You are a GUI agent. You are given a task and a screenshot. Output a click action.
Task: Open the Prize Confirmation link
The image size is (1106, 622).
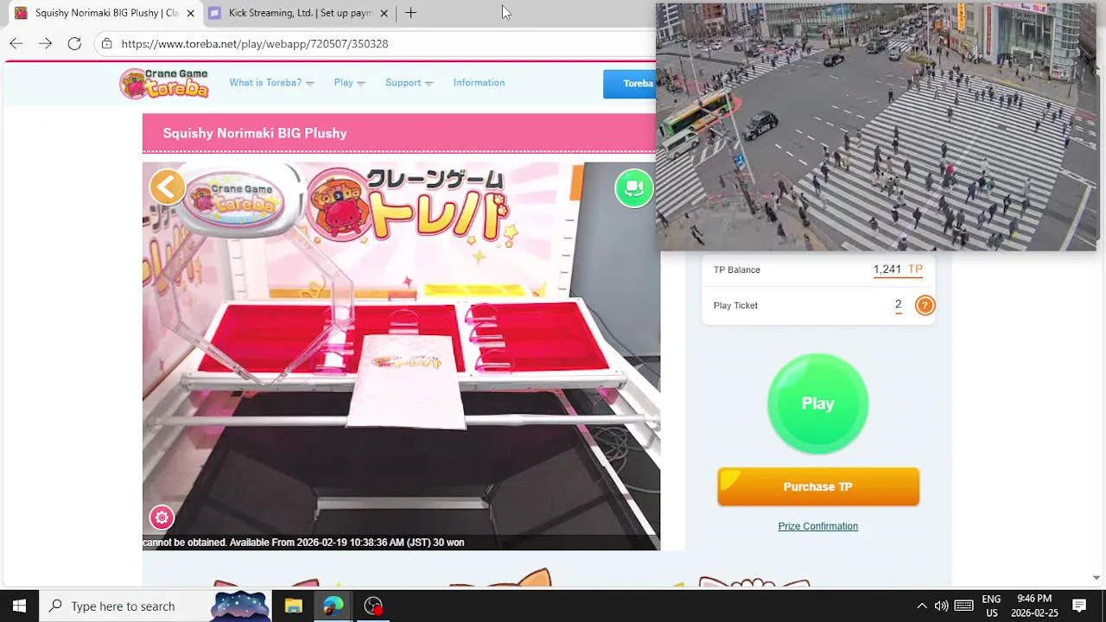[817, 526]
